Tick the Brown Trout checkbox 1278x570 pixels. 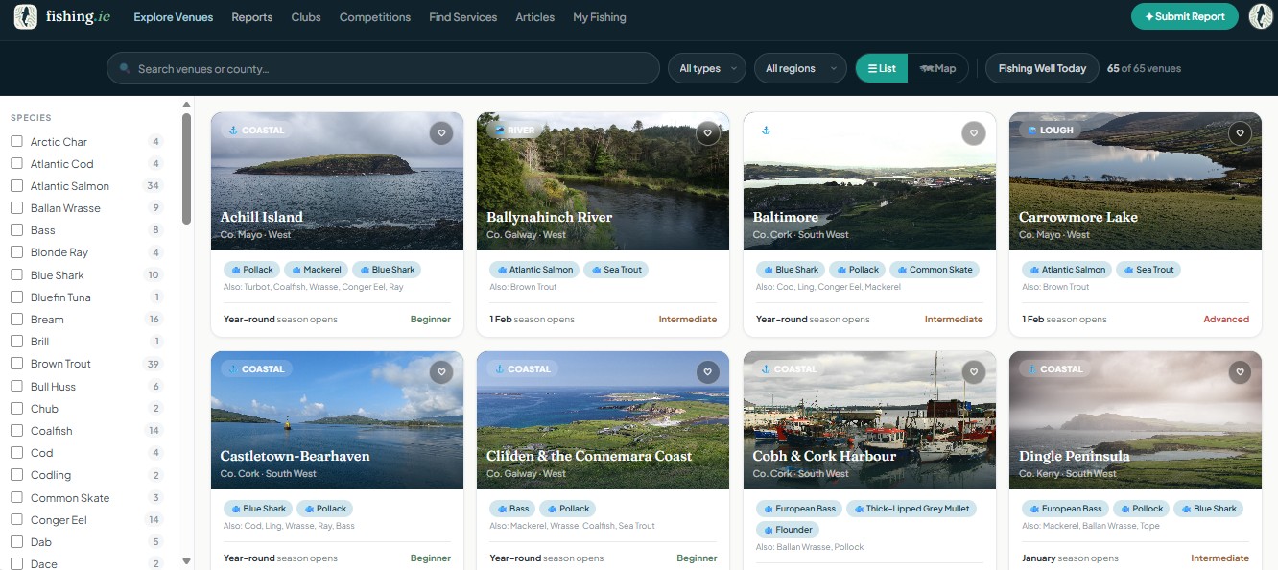point(14,364)
